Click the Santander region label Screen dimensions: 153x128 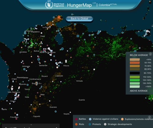(43, 65)
